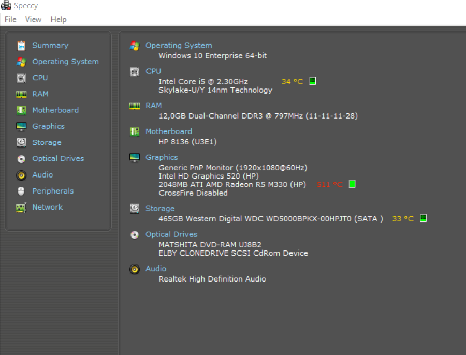
Task: Select Graphics entry in the sidebar
Action: tap(49, 126)
